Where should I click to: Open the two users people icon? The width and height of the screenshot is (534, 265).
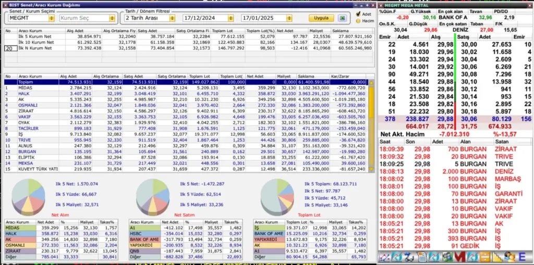509,257
